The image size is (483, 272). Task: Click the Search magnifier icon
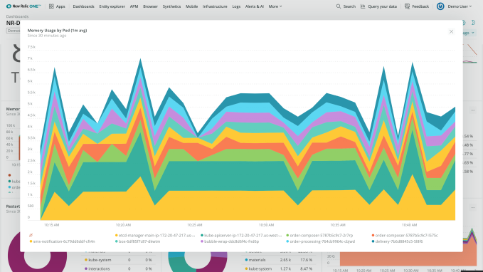(x=338, y=6)
